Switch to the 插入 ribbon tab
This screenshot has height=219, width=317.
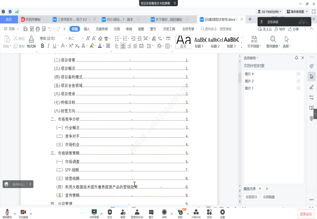tap(87, 29)
